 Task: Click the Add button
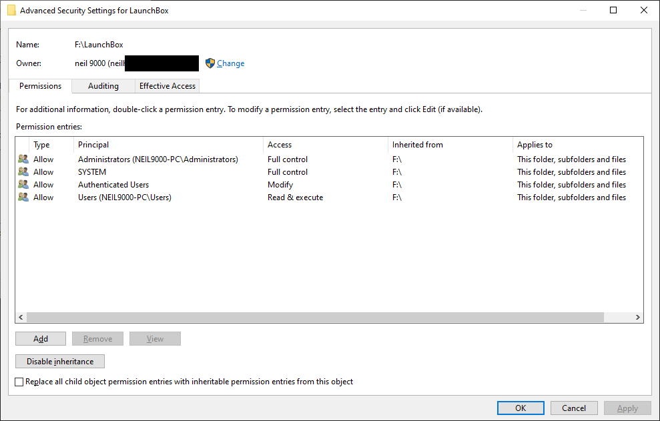tap(41, 339)
